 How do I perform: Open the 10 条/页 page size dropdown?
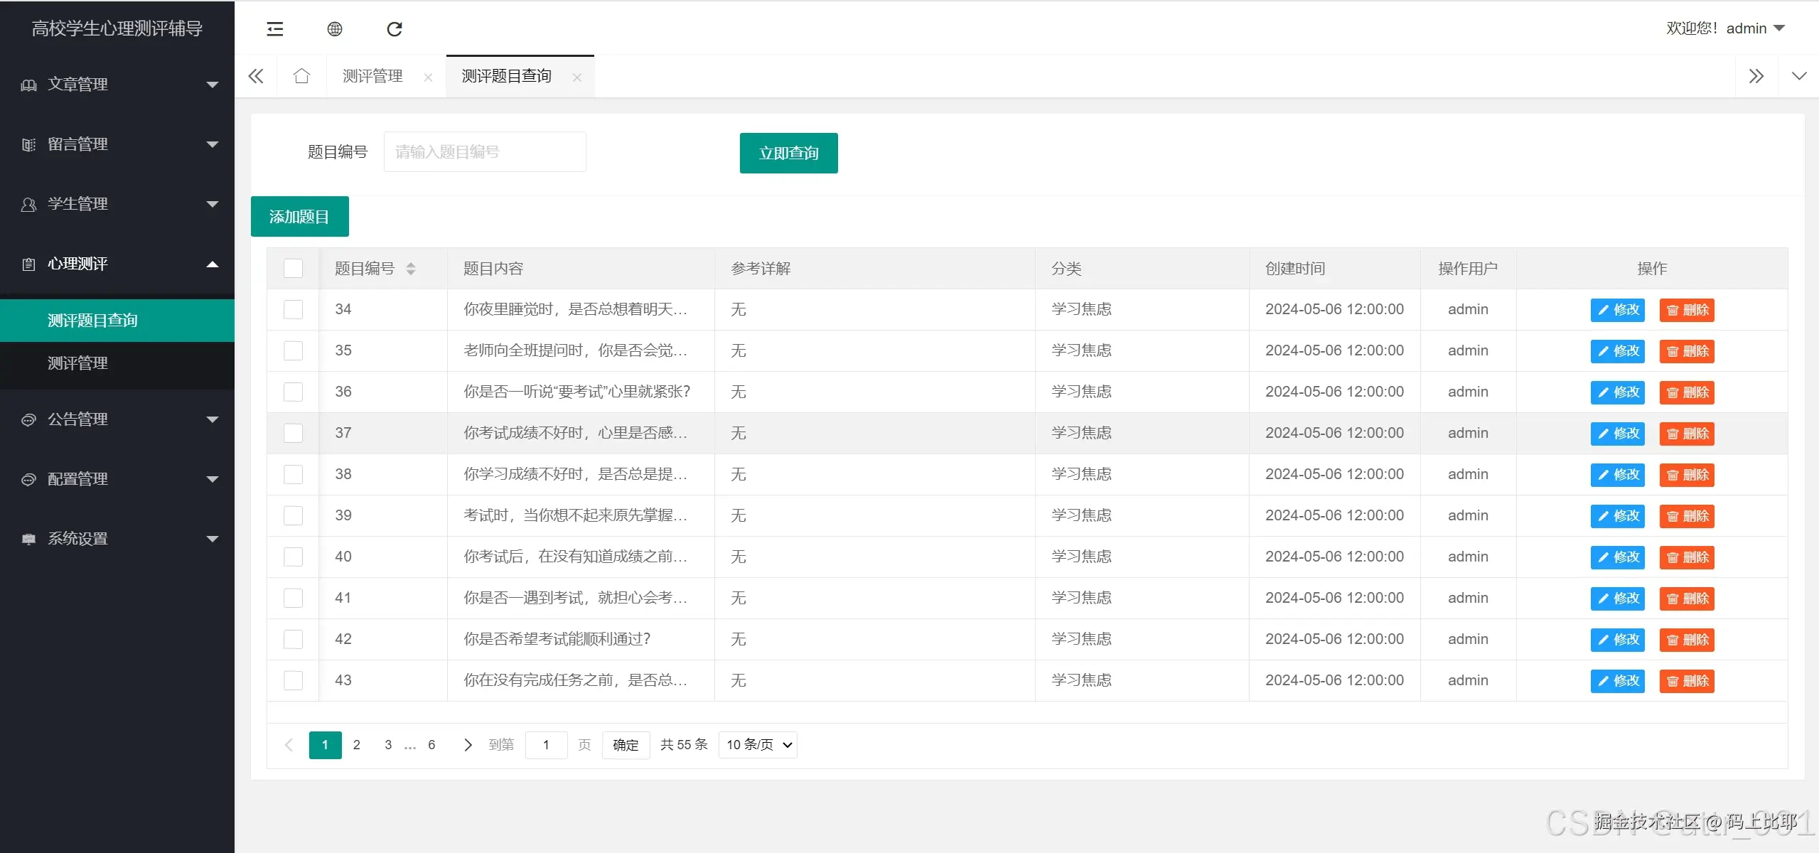[758, 745]
